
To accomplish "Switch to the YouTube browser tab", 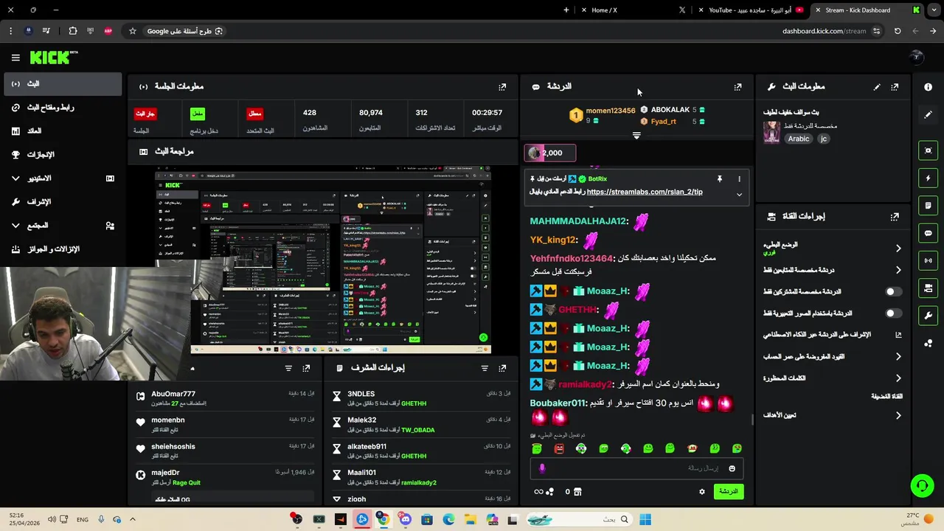I will pos(750,10).
